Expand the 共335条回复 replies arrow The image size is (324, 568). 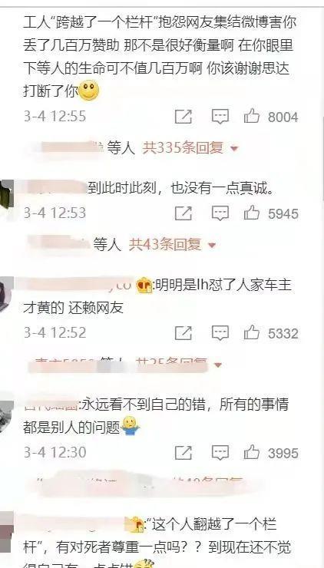[234, 148]
